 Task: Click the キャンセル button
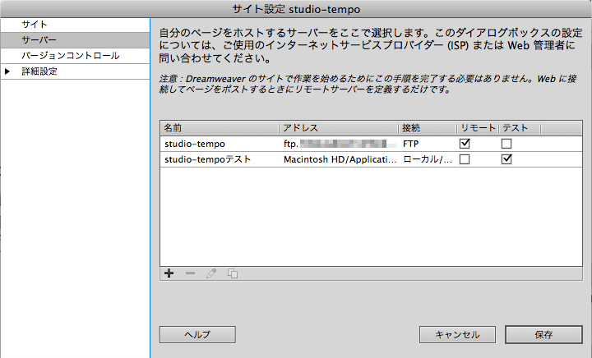(457, 335)
